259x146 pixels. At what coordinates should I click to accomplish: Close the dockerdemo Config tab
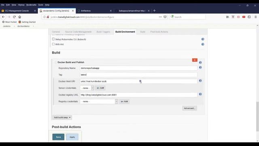(x=73, y=11)
